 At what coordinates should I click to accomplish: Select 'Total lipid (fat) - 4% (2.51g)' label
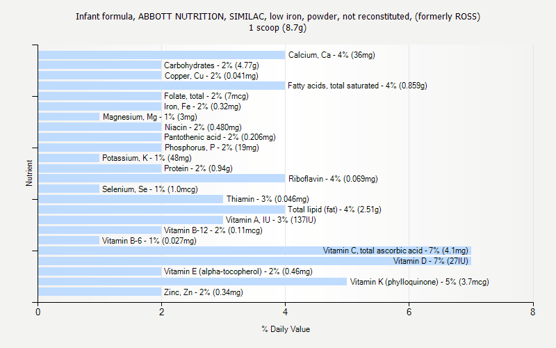[x=334, y=209]
